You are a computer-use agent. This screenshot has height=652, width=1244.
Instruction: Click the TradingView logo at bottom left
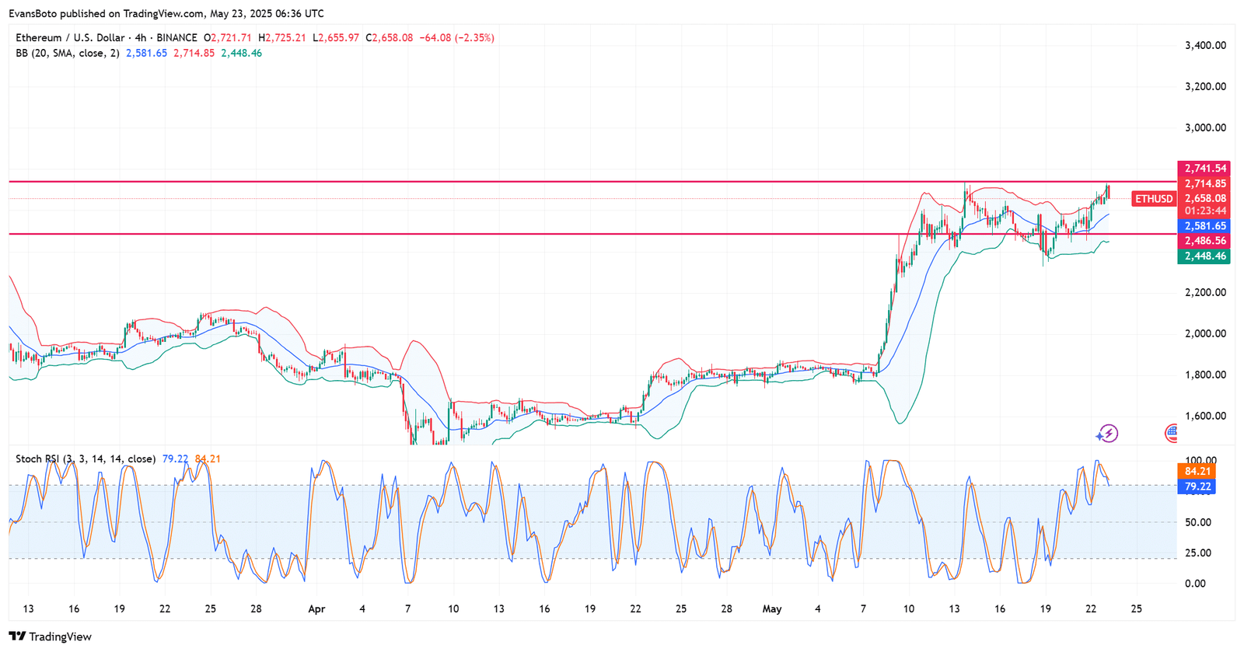click(x=51, y=636)
